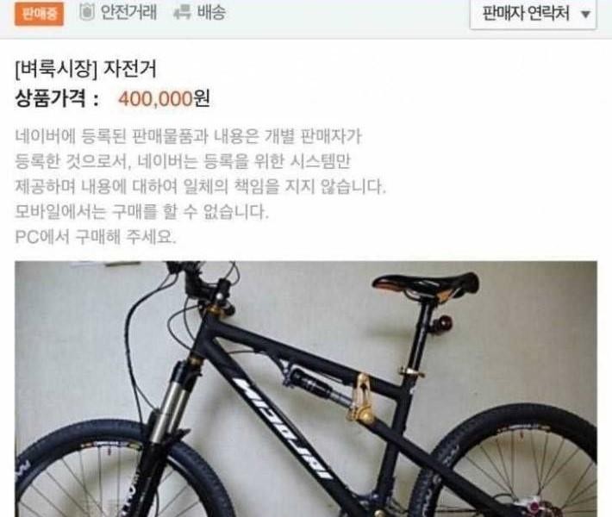Click the [벼룩시장] 자전거 listing title
Viewport: 612px width, 517px height.
tap(85, 70)
